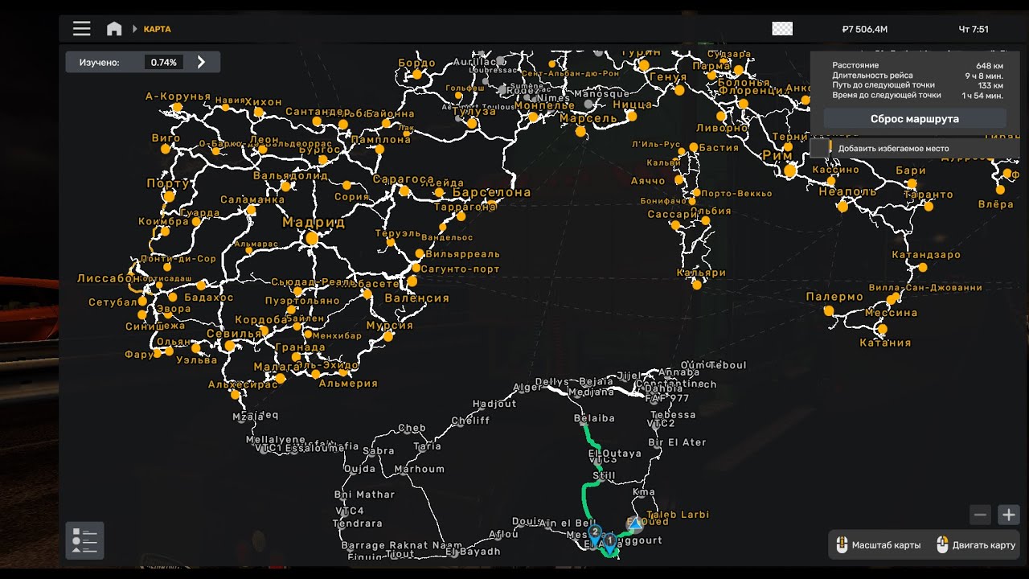The height and width of the screenshot is (579, 1029).
Task: Click the 0.74% explored value field
Action: pyautogui.click(x=164, y=62)
